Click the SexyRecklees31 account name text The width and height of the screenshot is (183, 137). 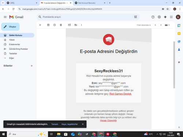(x=109, y=71)
